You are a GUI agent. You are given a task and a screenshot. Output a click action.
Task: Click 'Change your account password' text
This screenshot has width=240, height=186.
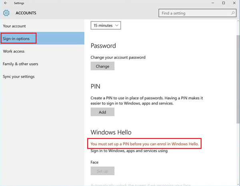118,57
